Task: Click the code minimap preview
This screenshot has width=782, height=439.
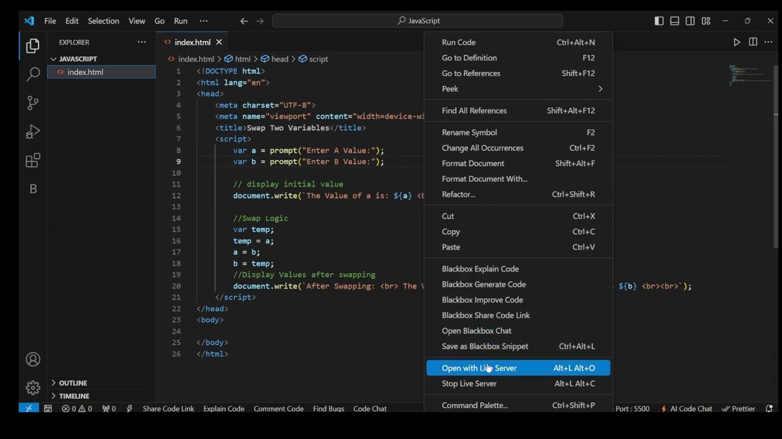Action: (750, 75)
